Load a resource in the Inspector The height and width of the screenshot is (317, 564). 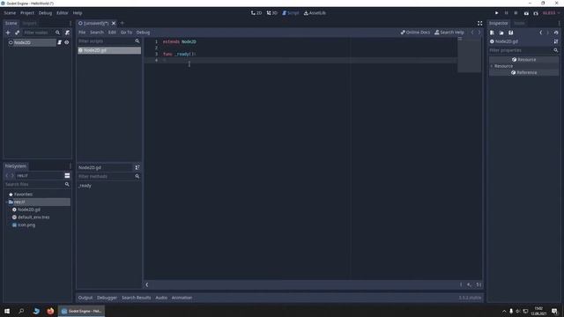(501, 33)
